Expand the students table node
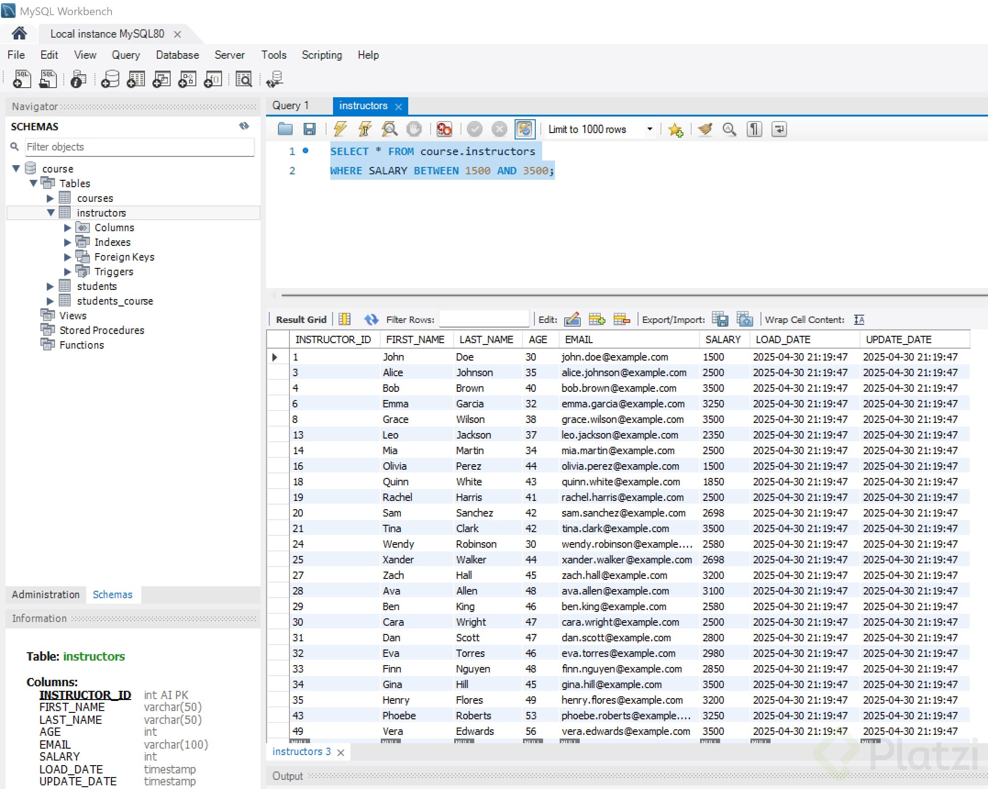This screenshot has width=988, height=789. (x=50, y=287)
